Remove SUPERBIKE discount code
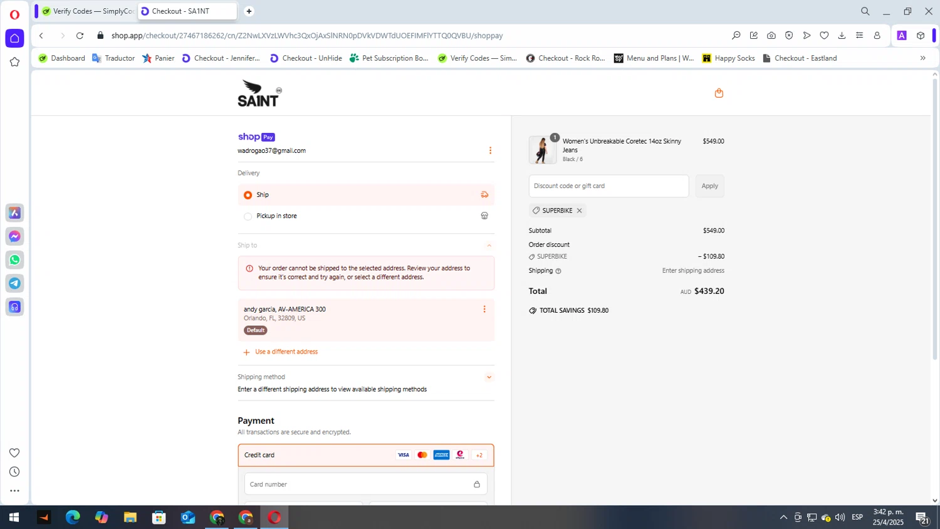This screenshot has width=940, height=529. (x=579, y=211)
